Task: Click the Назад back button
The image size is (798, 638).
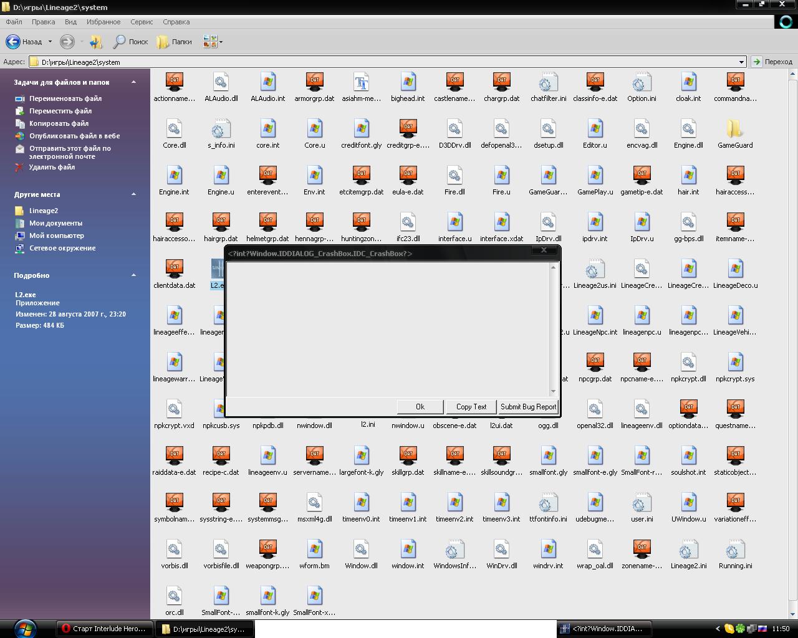Action: coord(24,42)
